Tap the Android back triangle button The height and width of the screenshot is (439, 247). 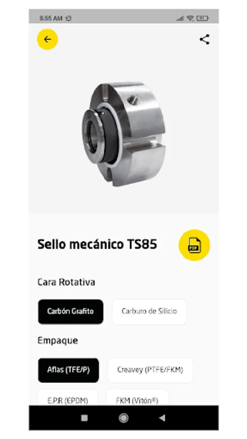[162, 418]
